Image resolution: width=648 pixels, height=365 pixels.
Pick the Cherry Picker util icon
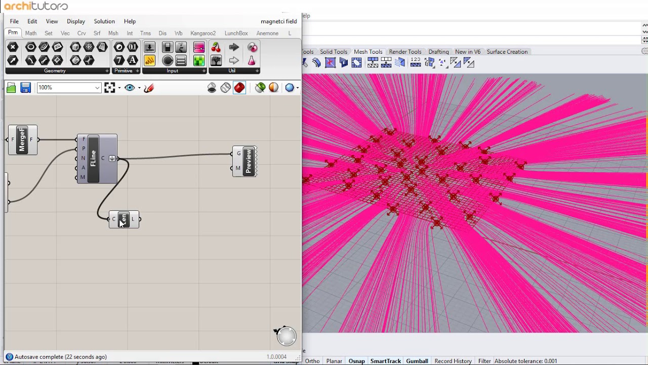pyautogui.click(x=216, y=47)
